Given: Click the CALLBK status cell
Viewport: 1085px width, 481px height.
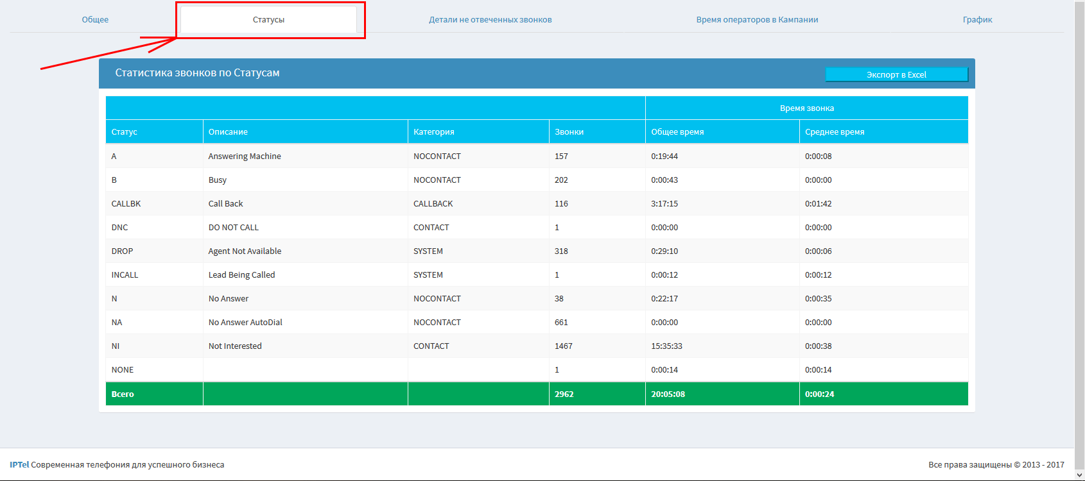Looking at the screenshot, I should pyautogui.click(x=154, y=203).
